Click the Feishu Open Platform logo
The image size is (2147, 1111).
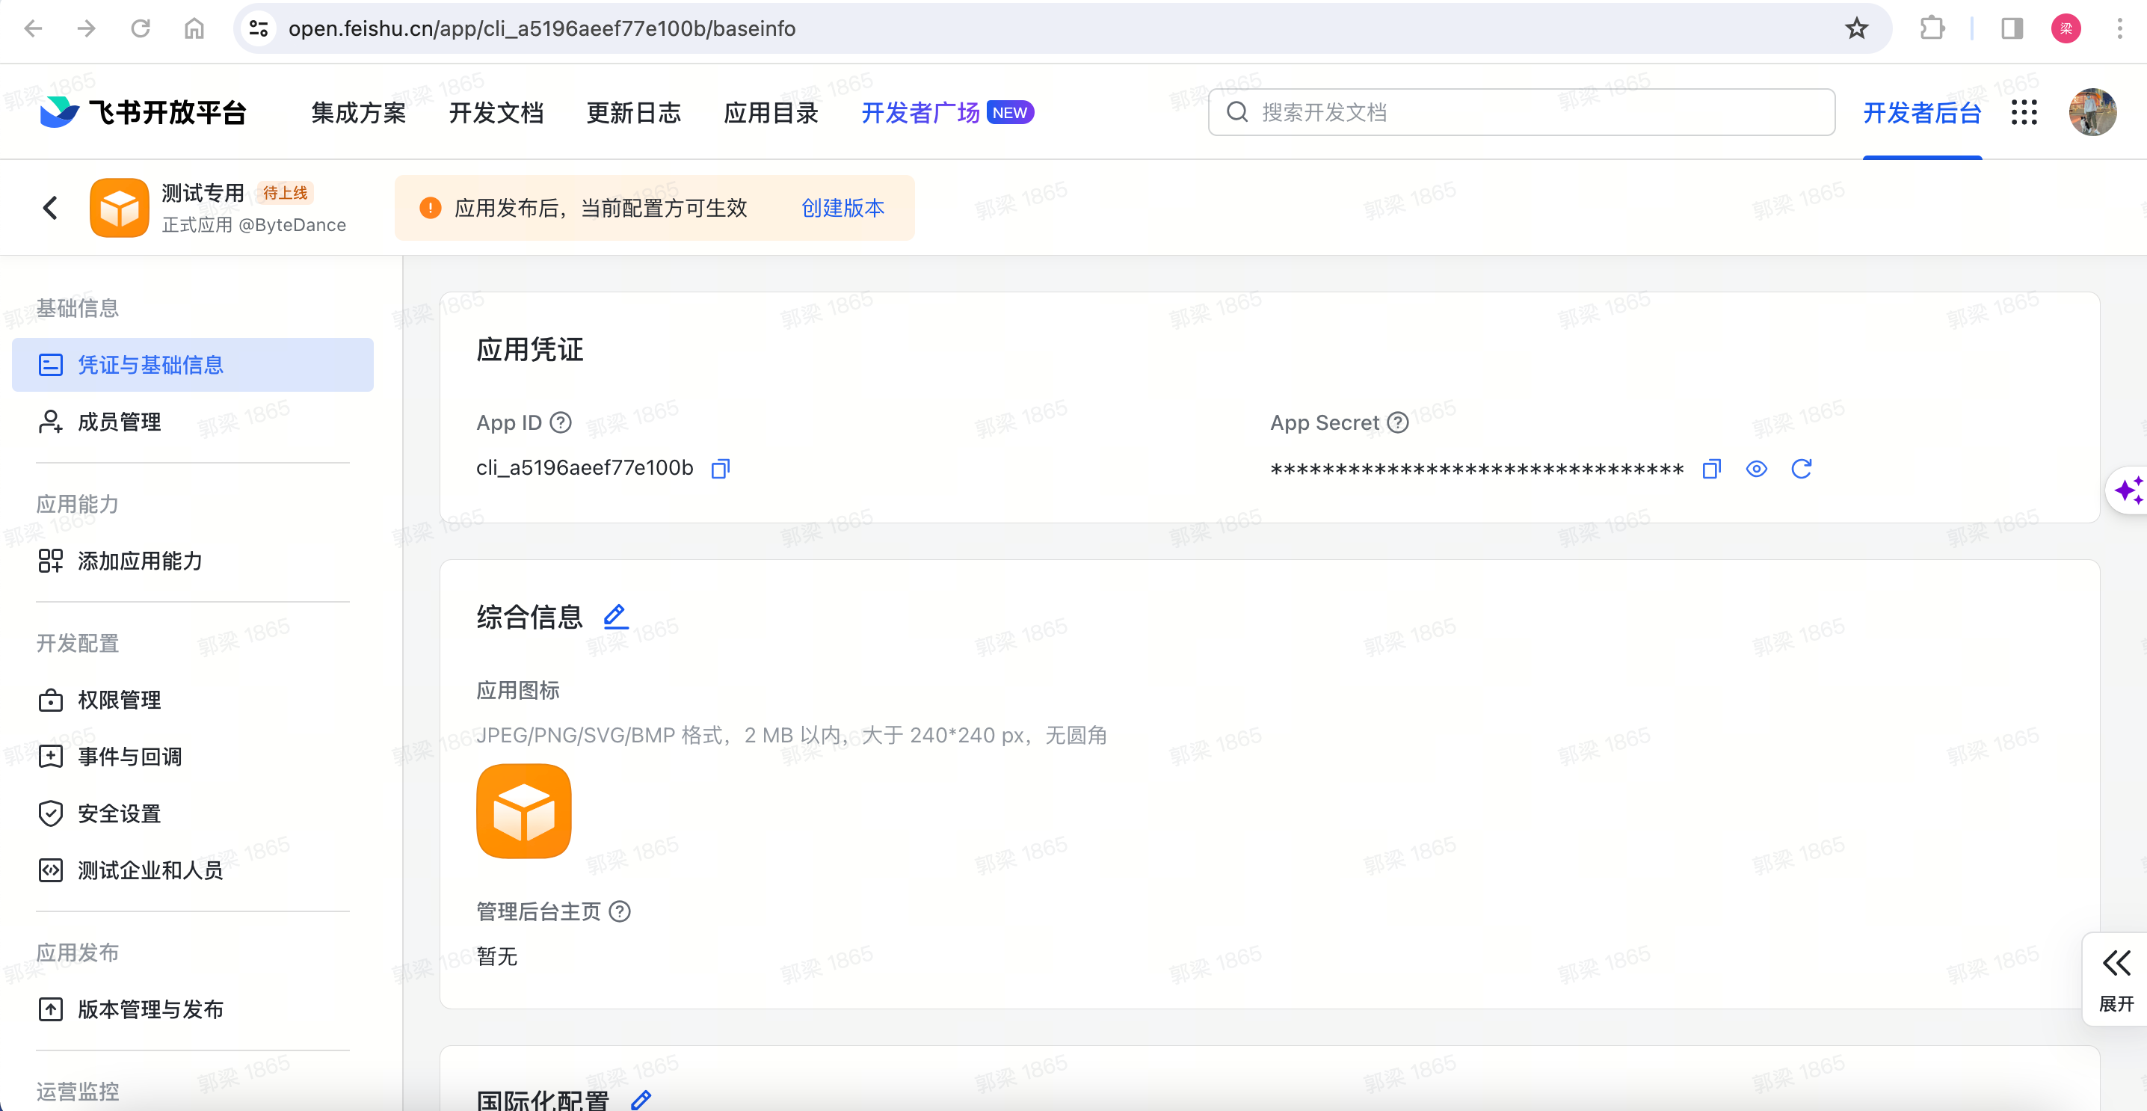(x=144, y=111)
